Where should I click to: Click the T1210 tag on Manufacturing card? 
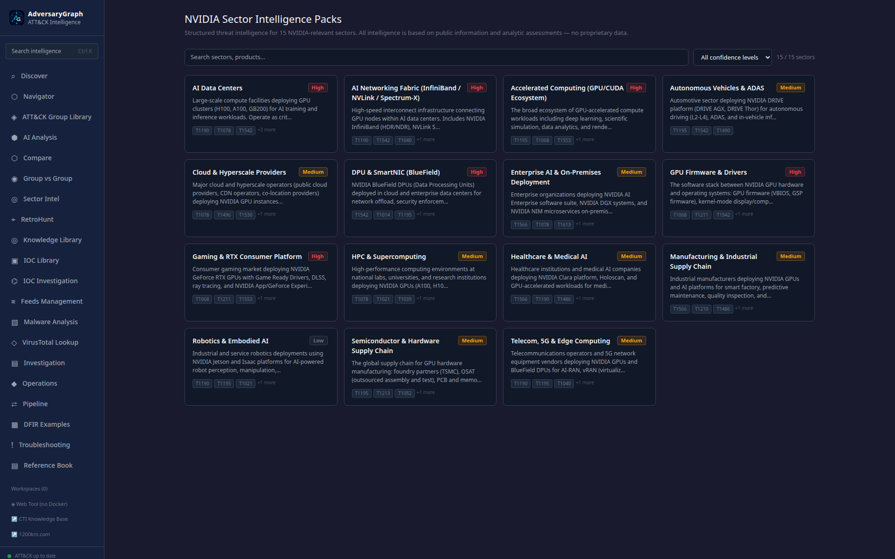[x=702, y=309]
